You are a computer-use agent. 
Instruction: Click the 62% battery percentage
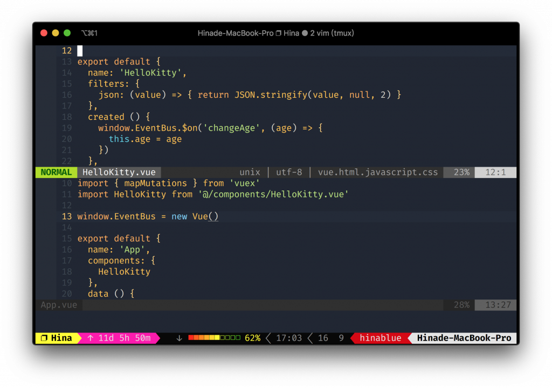pos(252,338)
